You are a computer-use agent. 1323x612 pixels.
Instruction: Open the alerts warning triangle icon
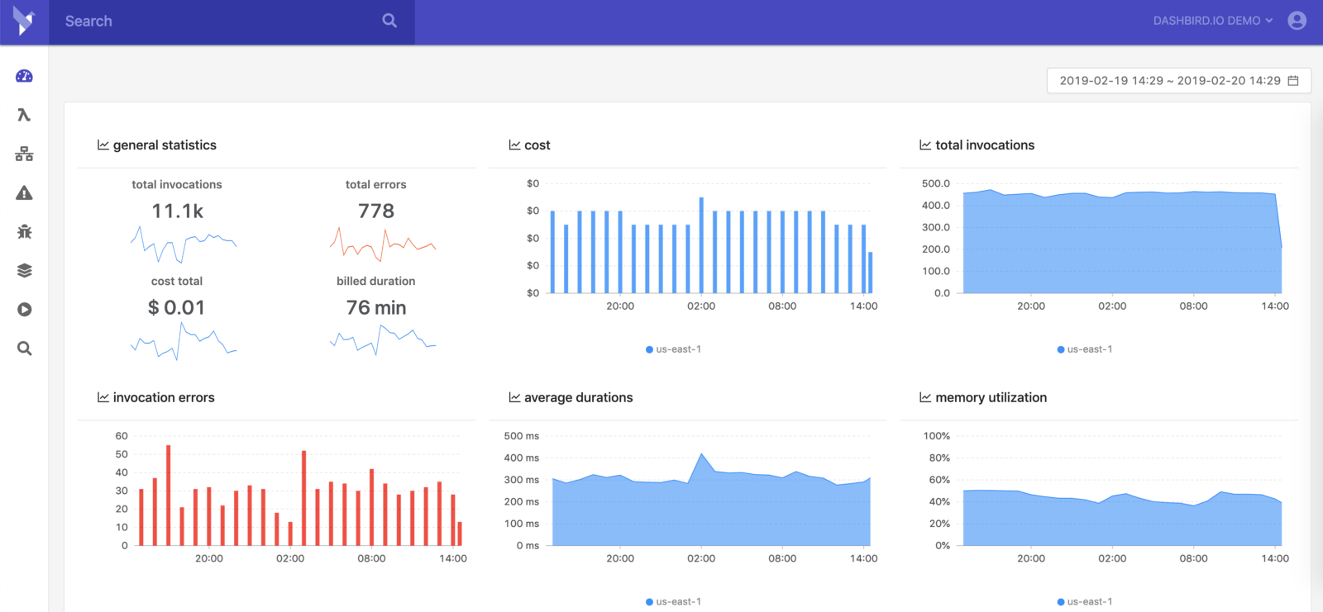(24, 193)
